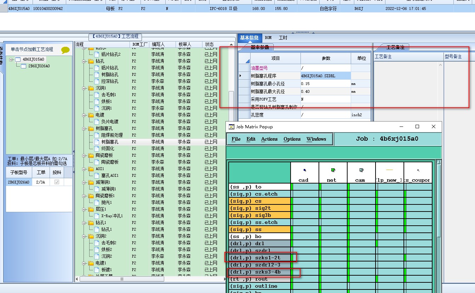475x293 pixels.
Task: Open the Actions menu in Job Matrix
Action: point(269,139)
